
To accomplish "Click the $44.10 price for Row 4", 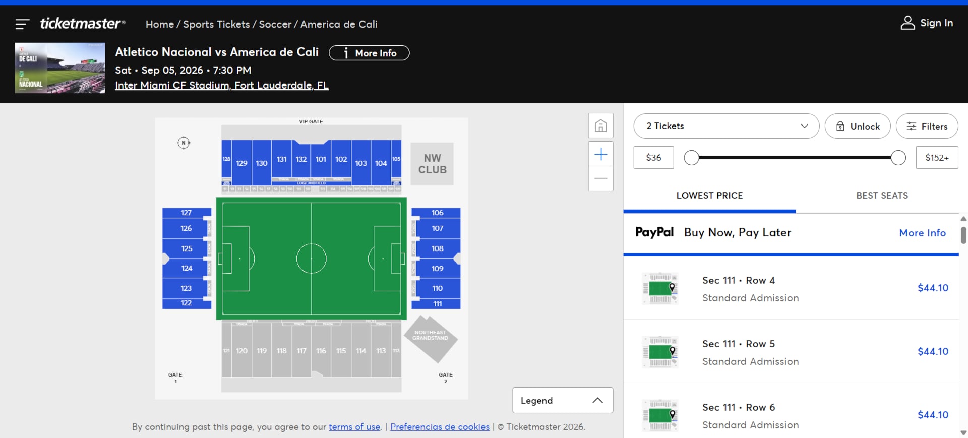I will pyautogui.click(x=933, y=288).
